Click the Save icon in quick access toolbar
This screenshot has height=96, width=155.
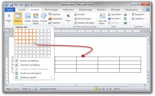click(x=11, y=5)
